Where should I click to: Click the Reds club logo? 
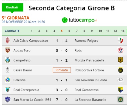pos(121,50)
